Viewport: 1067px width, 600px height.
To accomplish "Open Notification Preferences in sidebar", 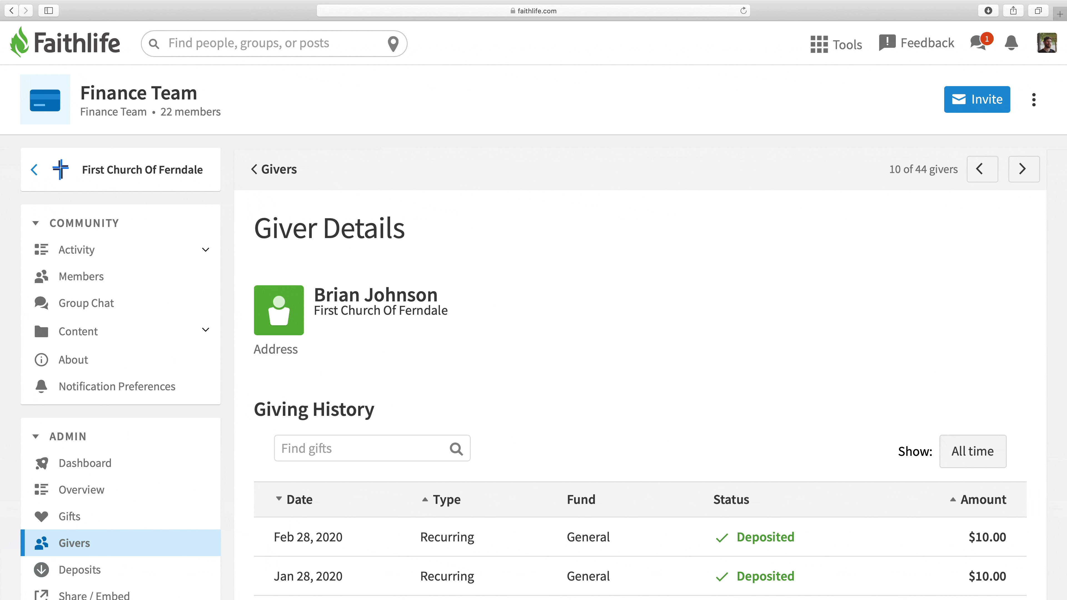I will [117, 386].
